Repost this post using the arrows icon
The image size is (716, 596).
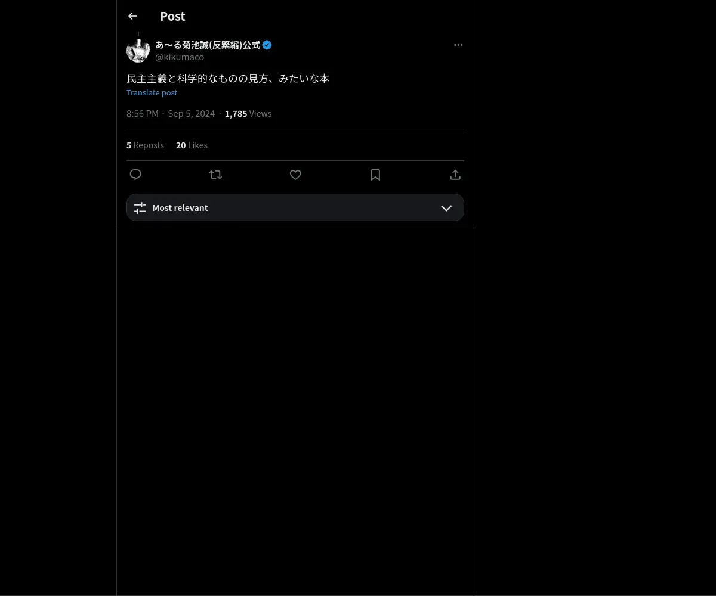[215, 175]
